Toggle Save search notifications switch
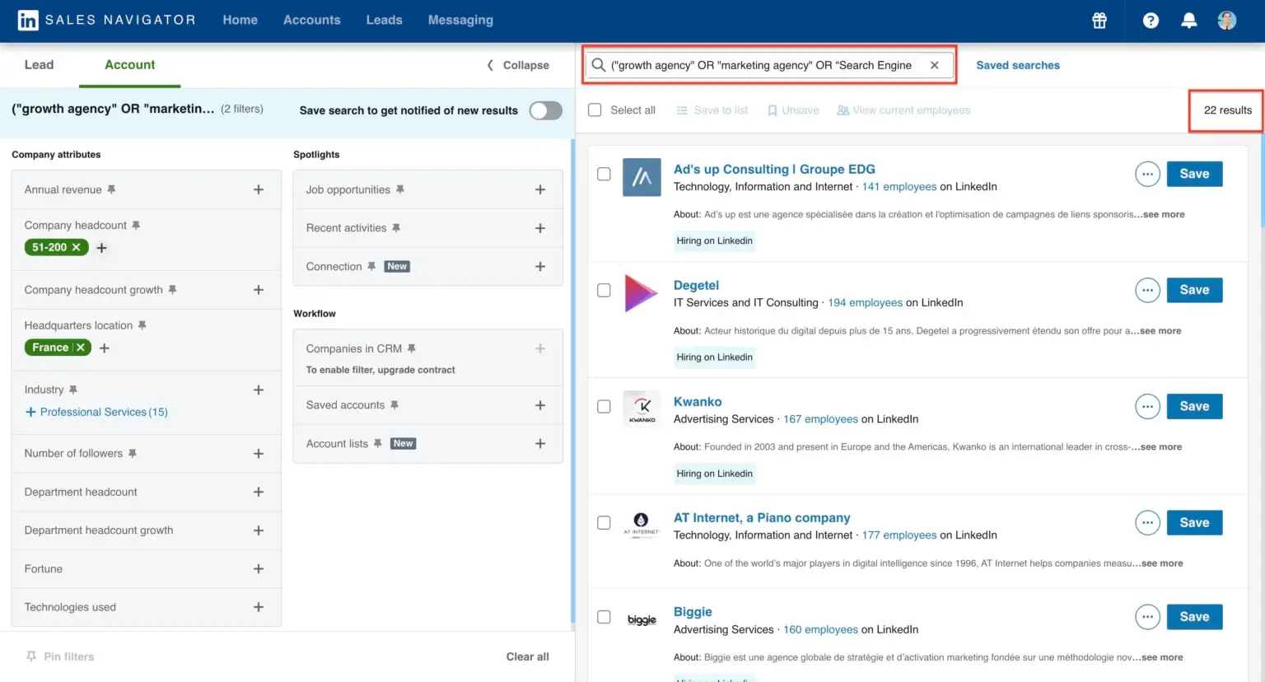This screenshot has width=1265, height=682. coord(545,110)
